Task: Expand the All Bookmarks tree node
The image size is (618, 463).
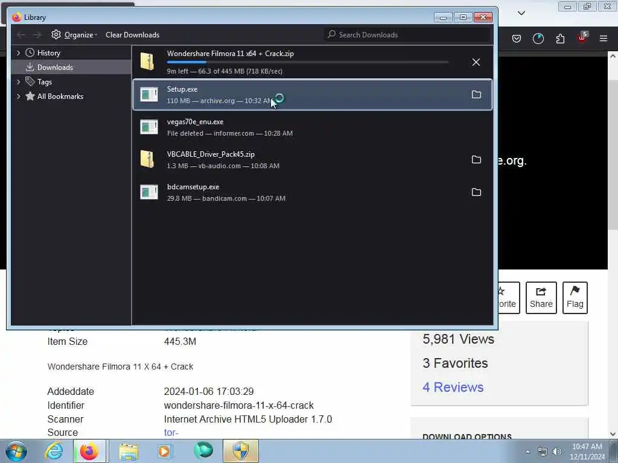Action: click(x=18, y=96)
